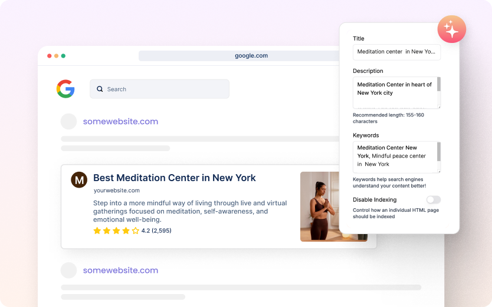This screenshot has width=492, height=307.
Task: Click the green window maximize dot
Action: [63, 56]
